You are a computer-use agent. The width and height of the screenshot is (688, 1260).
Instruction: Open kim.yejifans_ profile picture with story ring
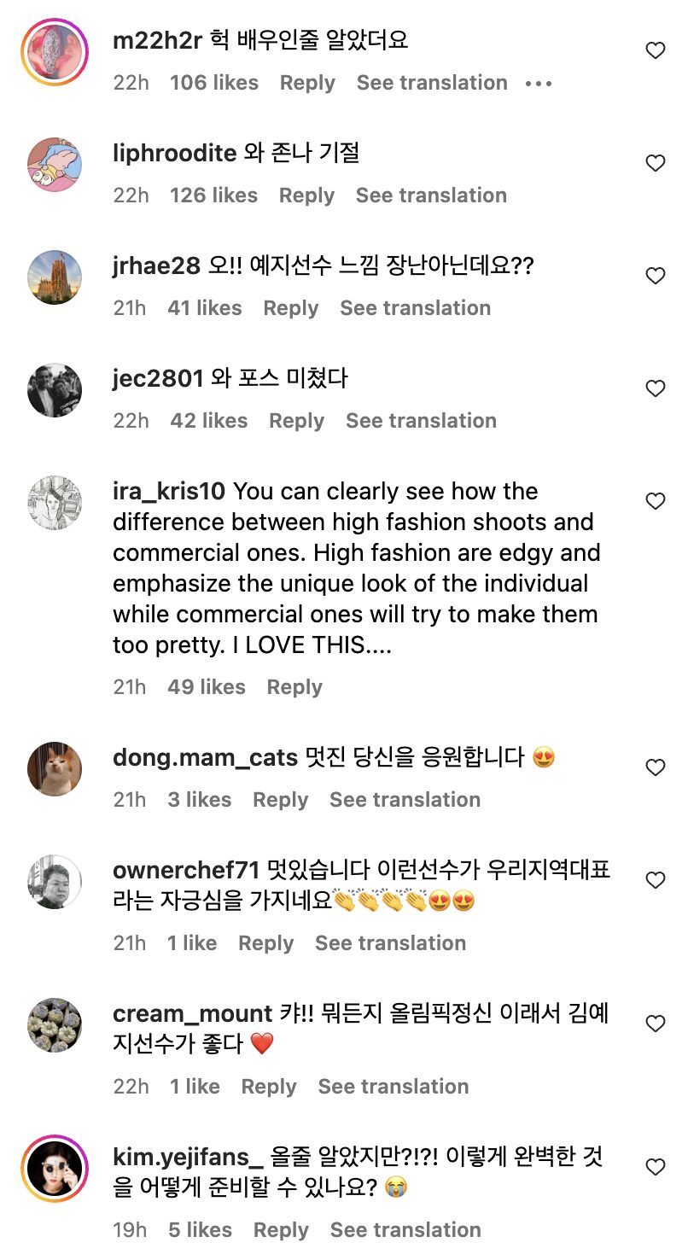click(55, 1165)
